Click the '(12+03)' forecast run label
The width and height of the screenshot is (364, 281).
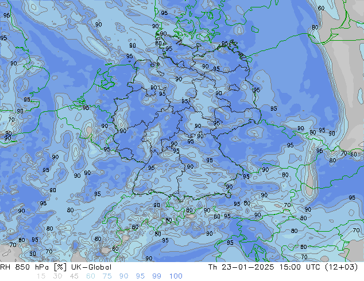[341, 267]
